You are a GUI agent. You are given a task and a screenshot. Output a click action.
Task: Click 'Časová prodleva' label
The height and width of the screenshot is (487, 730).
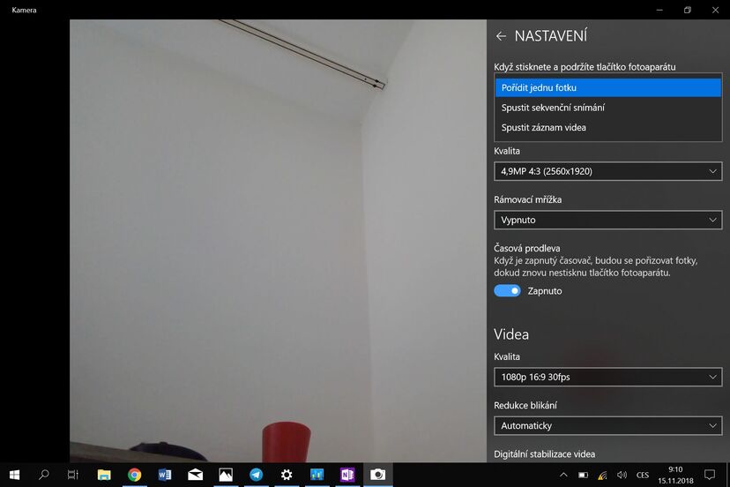coord(526,248)
